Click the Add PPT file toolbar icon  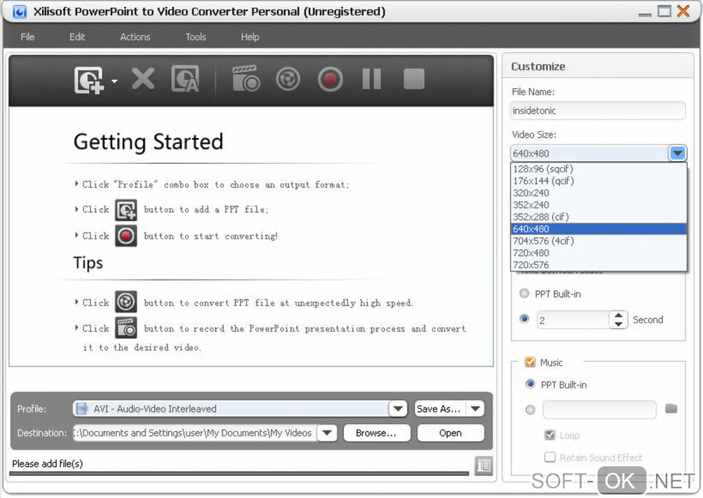click(x=89, y=80)
